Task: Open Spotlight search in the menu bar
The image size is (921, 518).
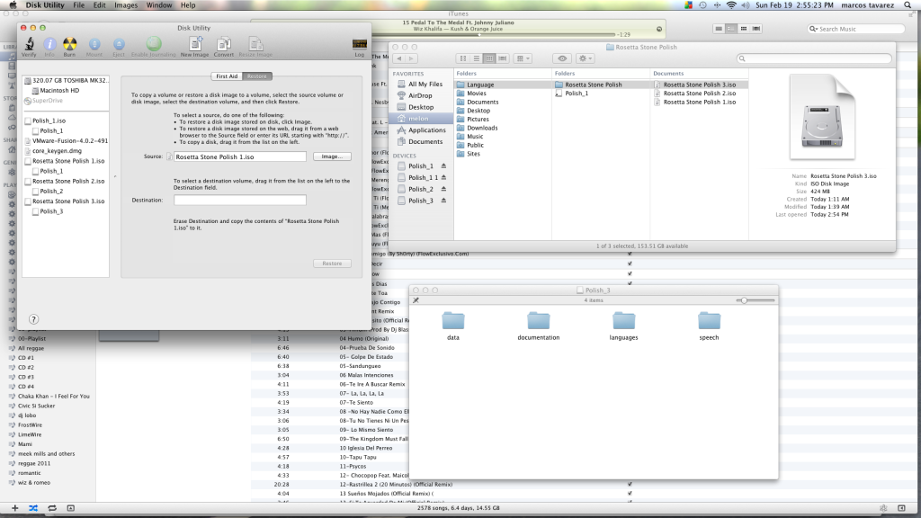Action: (908, 5)
